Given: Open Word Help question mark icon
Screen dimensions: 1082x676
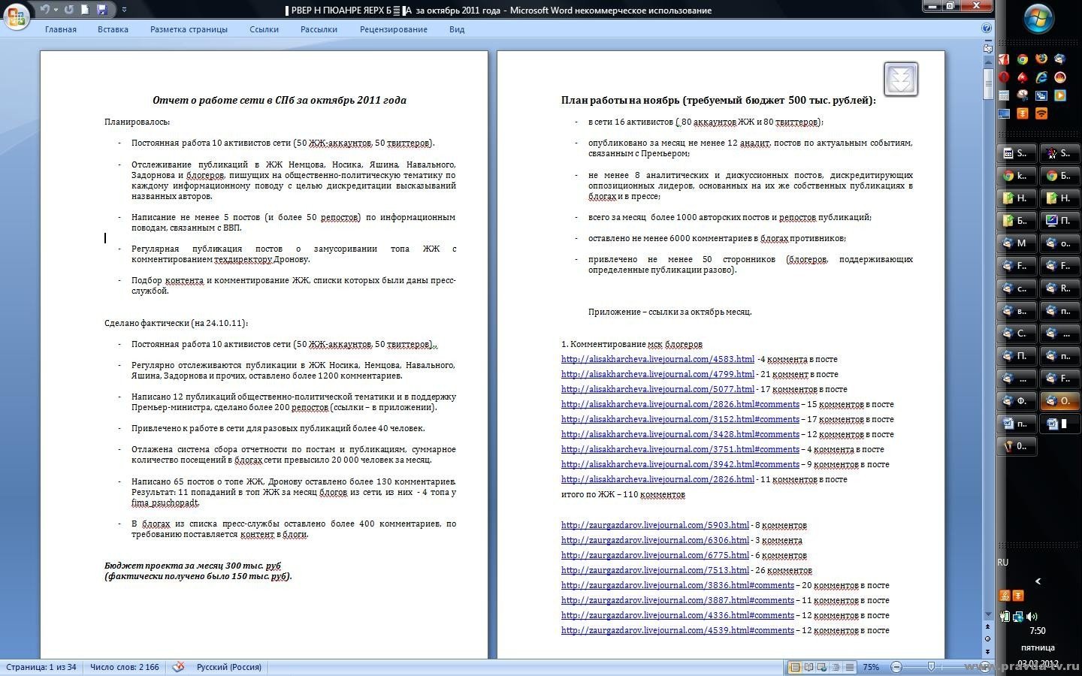Looking at the screenshot, I should pyautogui.click(x=986, y=29).
